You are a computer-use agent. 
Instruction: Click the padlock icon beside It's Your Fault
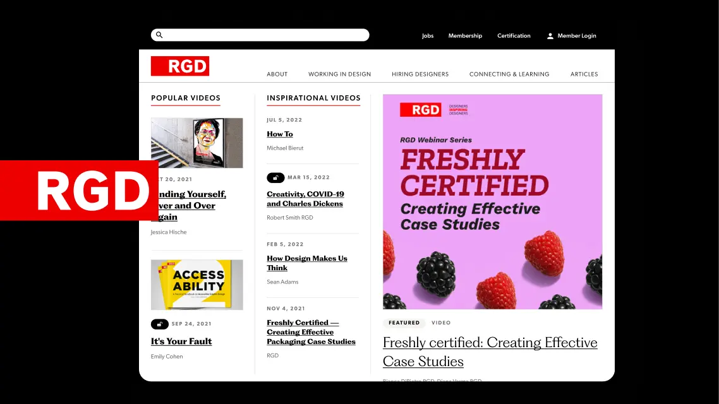click(159, 324)
